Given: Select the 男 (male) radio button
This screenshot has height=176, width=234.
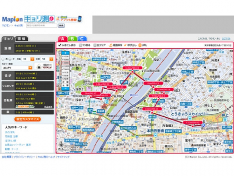Looking at the screenshot, I should click(3, 59).
